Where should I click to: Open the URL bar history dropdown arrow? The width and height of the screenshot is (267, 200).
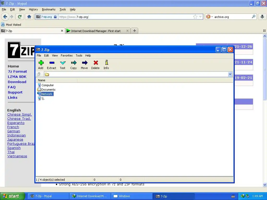coord(201,17)
